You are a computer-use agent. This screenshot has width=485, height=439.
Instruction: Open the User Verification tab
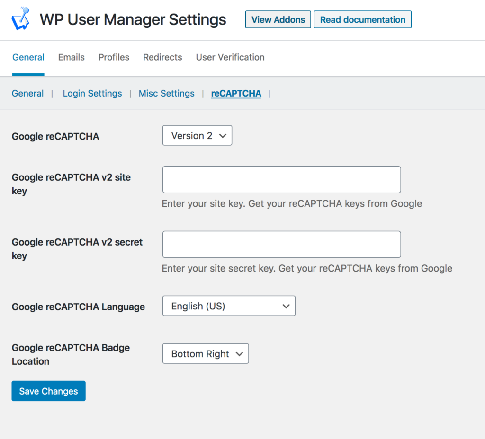pyautogui.click(x=230, y=57)
